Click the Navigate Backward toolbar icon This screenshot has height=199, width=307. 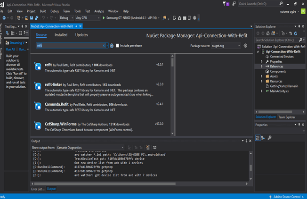click(4, 18)
